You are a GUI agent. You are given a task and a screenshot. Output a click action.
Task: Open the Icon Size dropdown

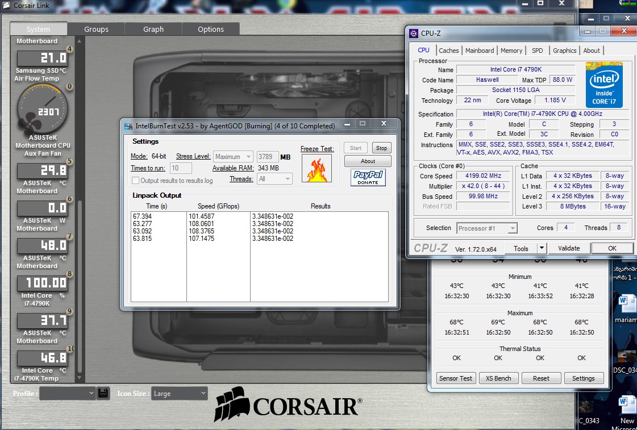(x=180, y=393)
